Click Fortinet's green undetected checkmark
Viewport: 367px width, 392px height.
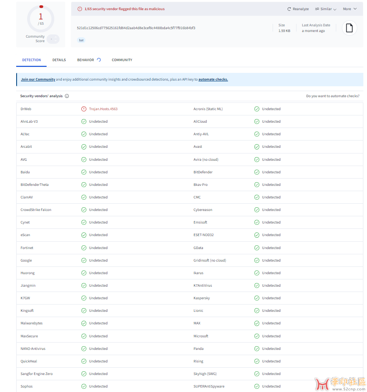84,248
